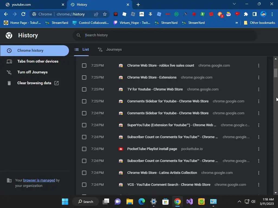Open the PocketTube Playlist install page link
This screenshot has height=208, width=278.
[x=152, y=149]
